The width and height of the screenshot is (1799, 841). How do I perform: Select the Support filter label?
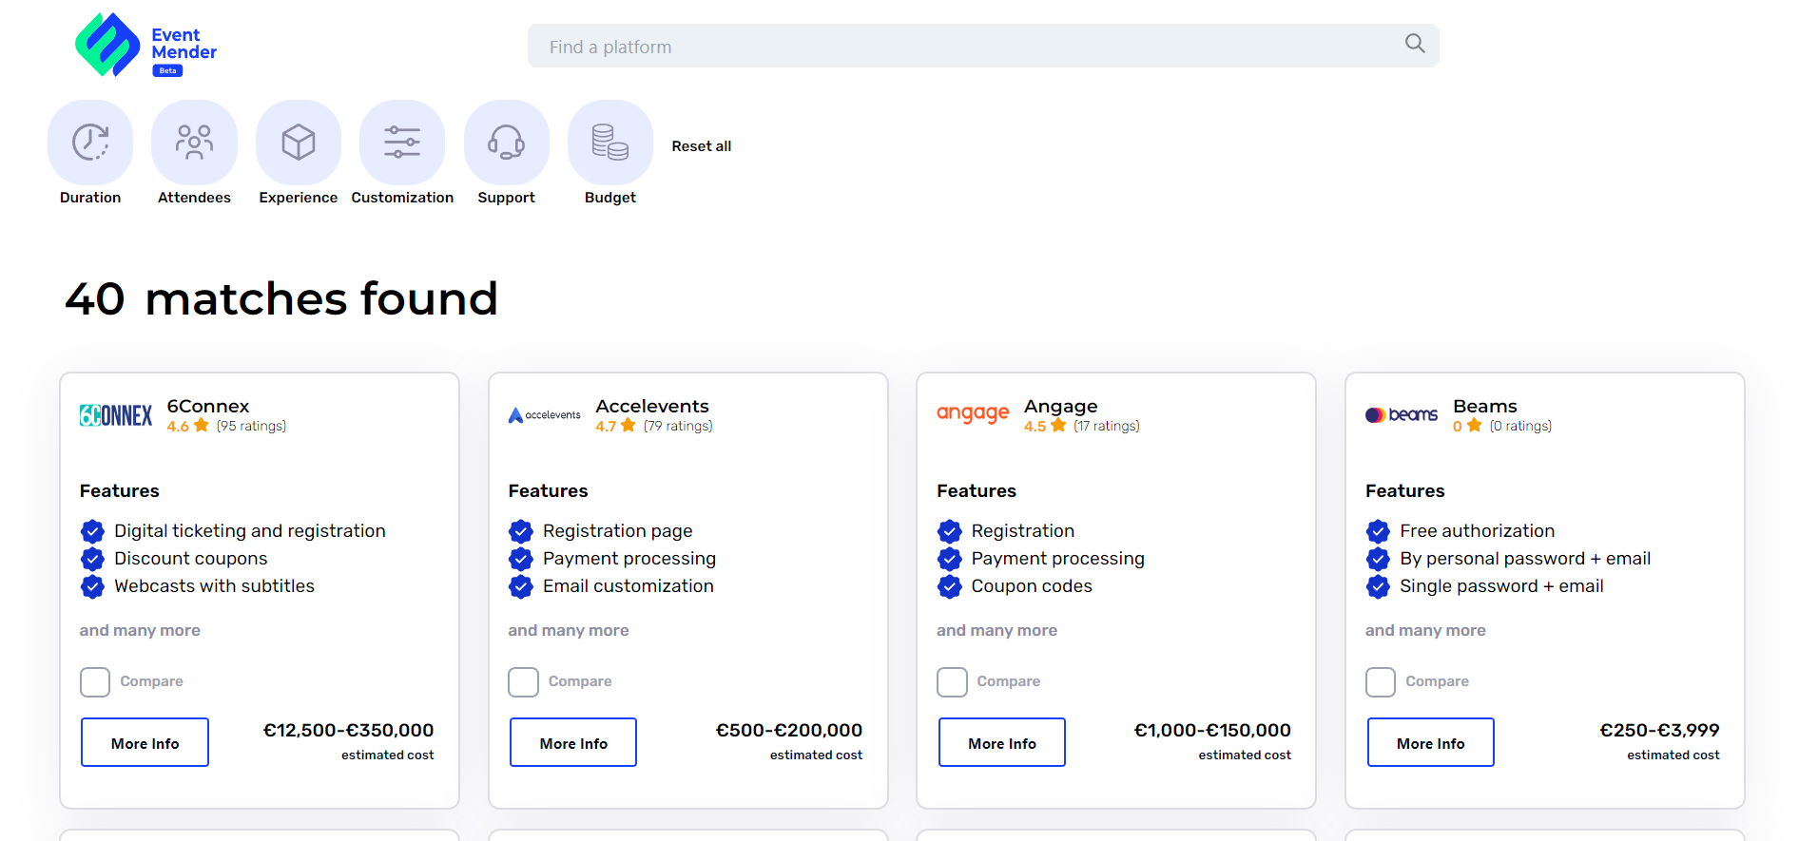(x=507, y=198)
